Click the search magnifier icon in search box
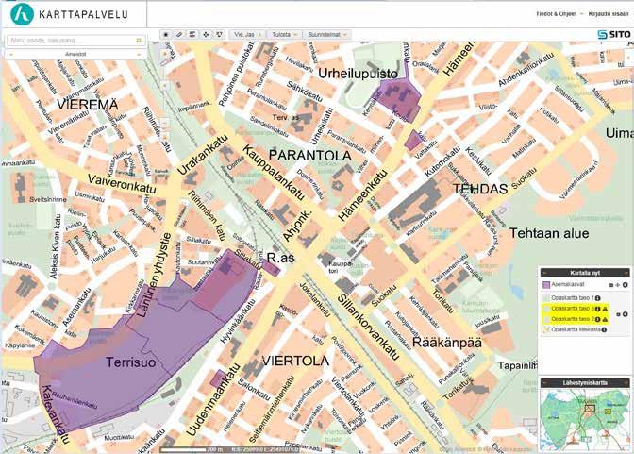The width and height of the screenshot is (634, 454). click(x=139, y=41)
